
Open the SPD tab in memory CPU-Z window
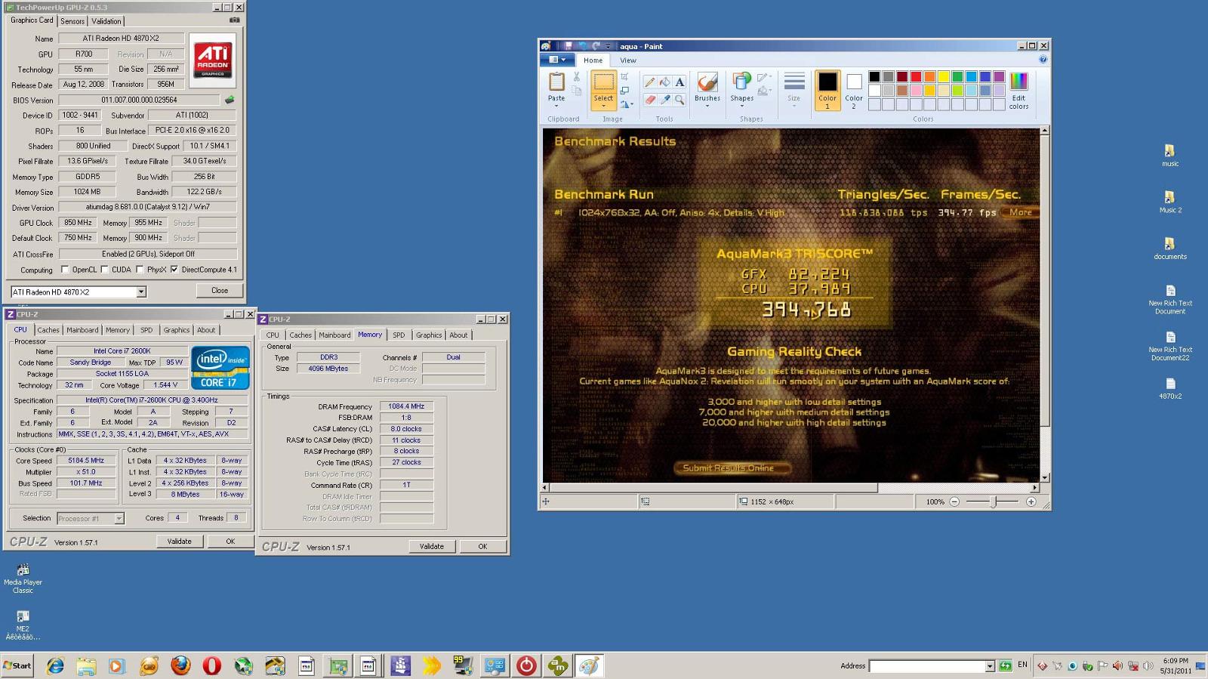(x=399, y=335)
